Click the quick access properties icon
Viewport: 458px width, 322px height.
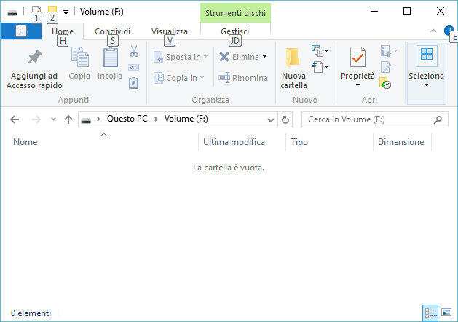click(36, 12)
